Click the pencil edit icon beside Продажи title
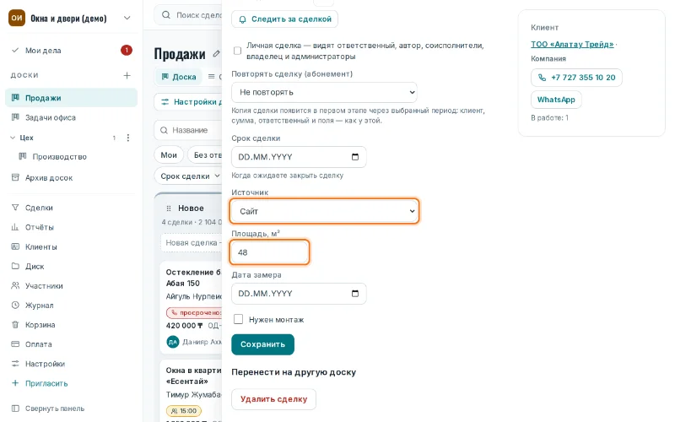Image resolution: width=675 pixels, height=422 pixels. 216,54
